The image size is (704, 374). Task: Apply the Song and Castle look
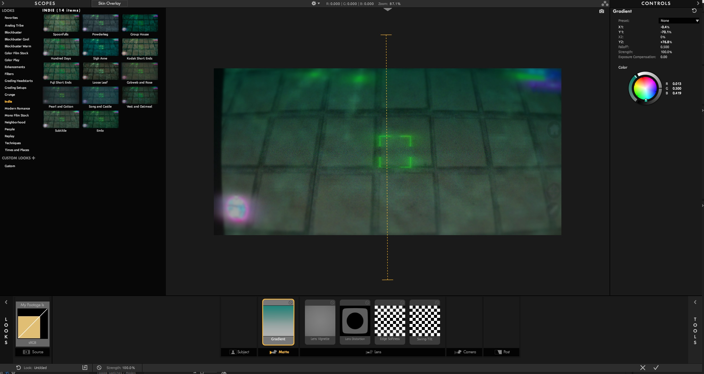click(x=101, y=95)
